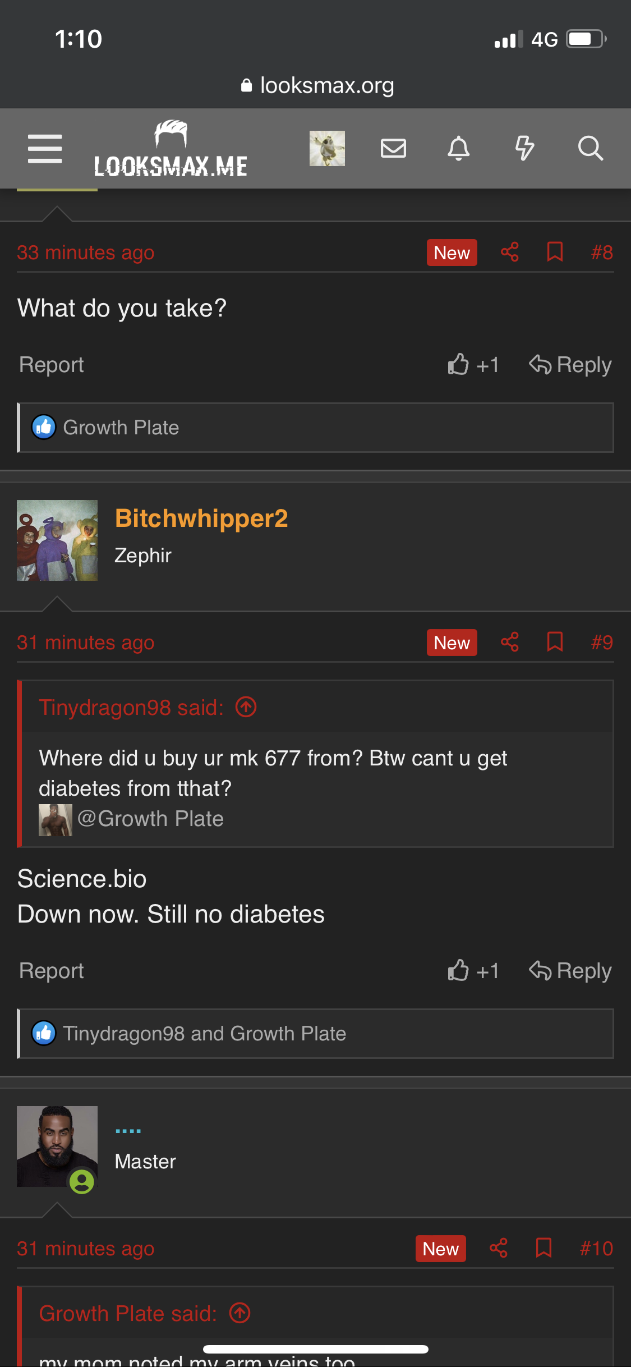Open Bitchwhipper2's profile name
The width and height of the screenshot is (631, 1367).
pyautogui.click(x=201, y=518)
